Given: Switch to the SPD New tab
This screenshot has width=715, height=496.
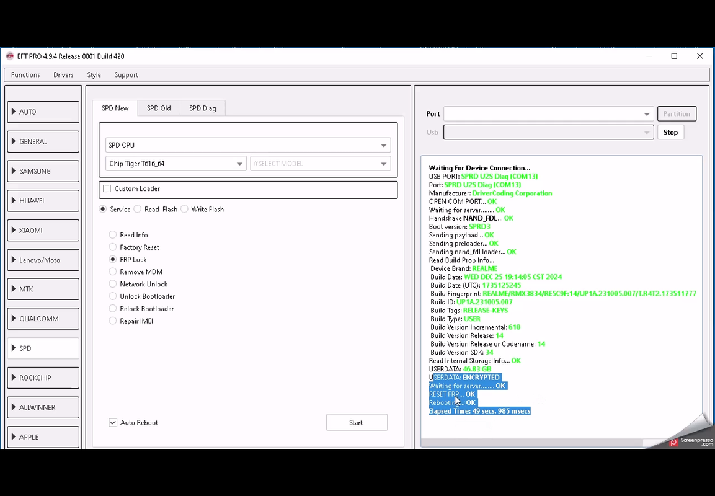Looking at the screenshot, I should [x=115, y=108].
